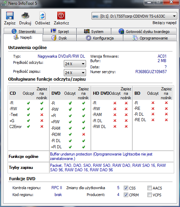Viewport: 180px width, 207px height.
Task: Open the Gotowość dysku twardego tab
Action: [144, 32]
